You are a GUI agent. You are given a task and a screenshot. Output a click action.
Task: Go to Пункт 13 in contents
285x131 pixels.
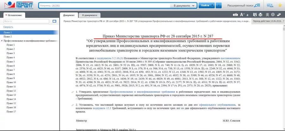pyautogui.click(x=11, y=95)
